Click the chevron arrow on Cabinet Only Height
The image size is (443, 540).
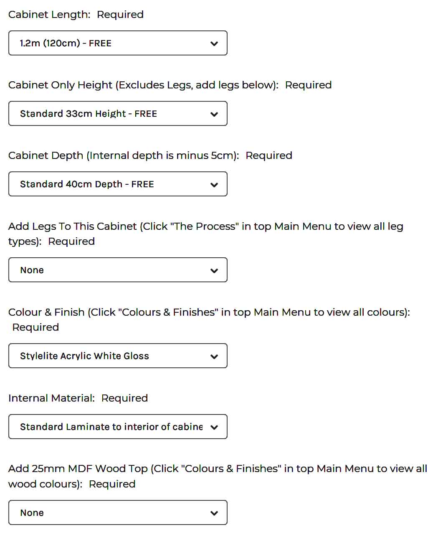pos(214,114)
